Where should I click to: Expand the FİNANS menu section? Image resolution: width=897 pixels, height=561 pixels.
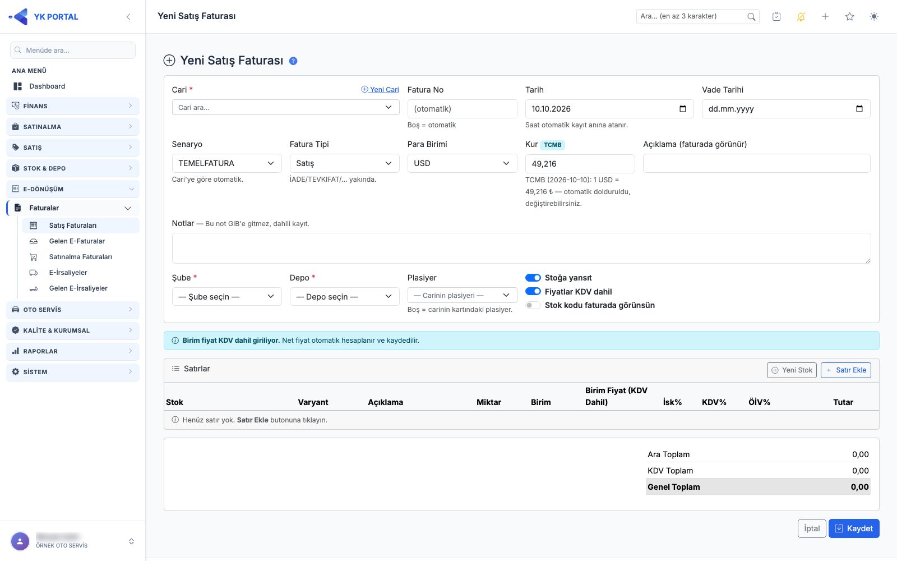tap(73, 106)
